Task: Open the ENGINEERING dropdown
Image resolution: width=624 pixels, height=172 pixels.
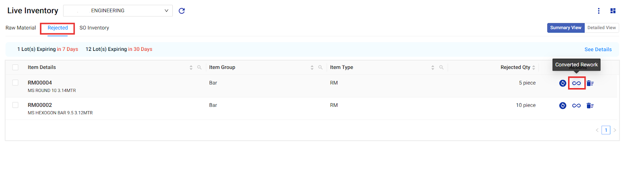Action: pyautogui.click(x=118, y=11)
